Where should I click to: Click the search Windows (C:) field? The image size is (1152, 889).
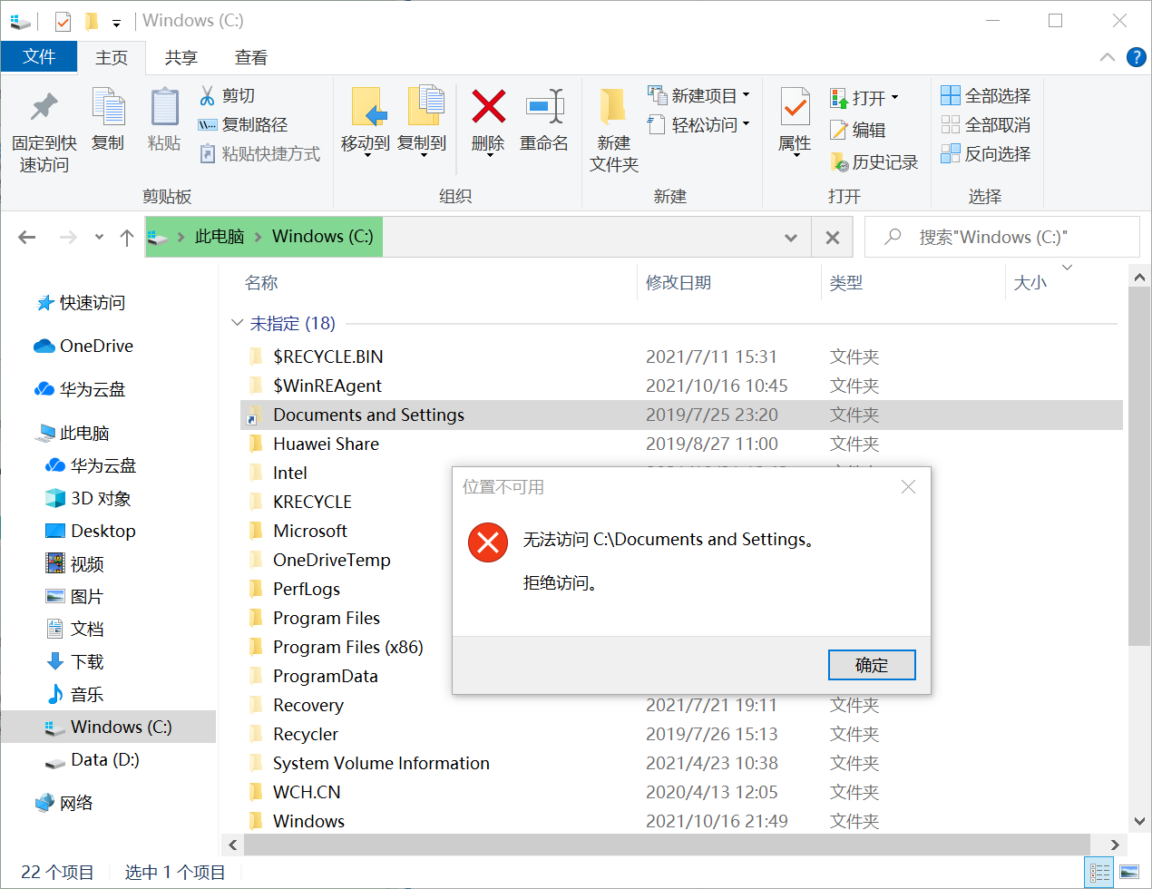1002,237
